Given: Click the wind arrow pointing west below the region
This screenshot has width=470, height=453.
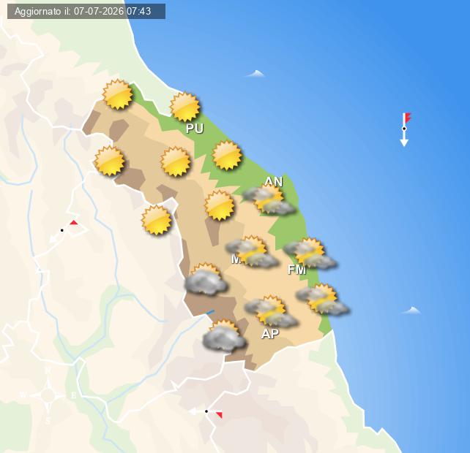Looking at the screenshot, I should [206, 413].
